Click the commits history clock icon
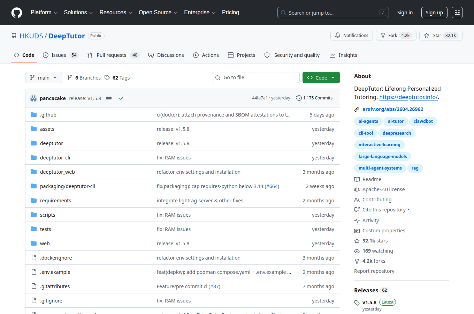 299,98
